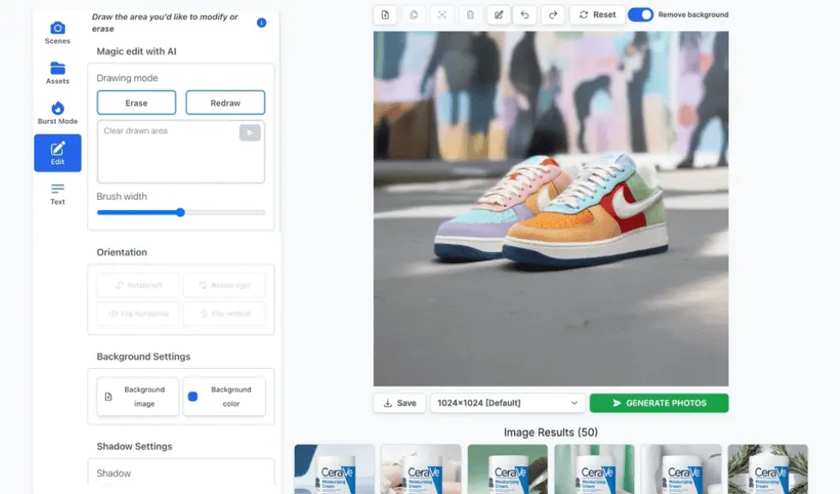Open Burst Mode from the sidebar
The height and width of the screenshot is (494, 840).
tap(57, 113)
